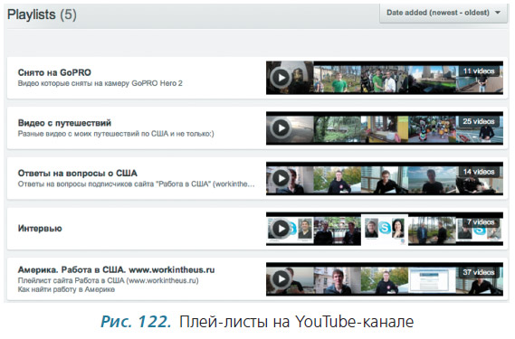Screen dimensions: 515x339
Task: Select Skype logo thumbnail in Интервью row
Action: pos(385,230)
